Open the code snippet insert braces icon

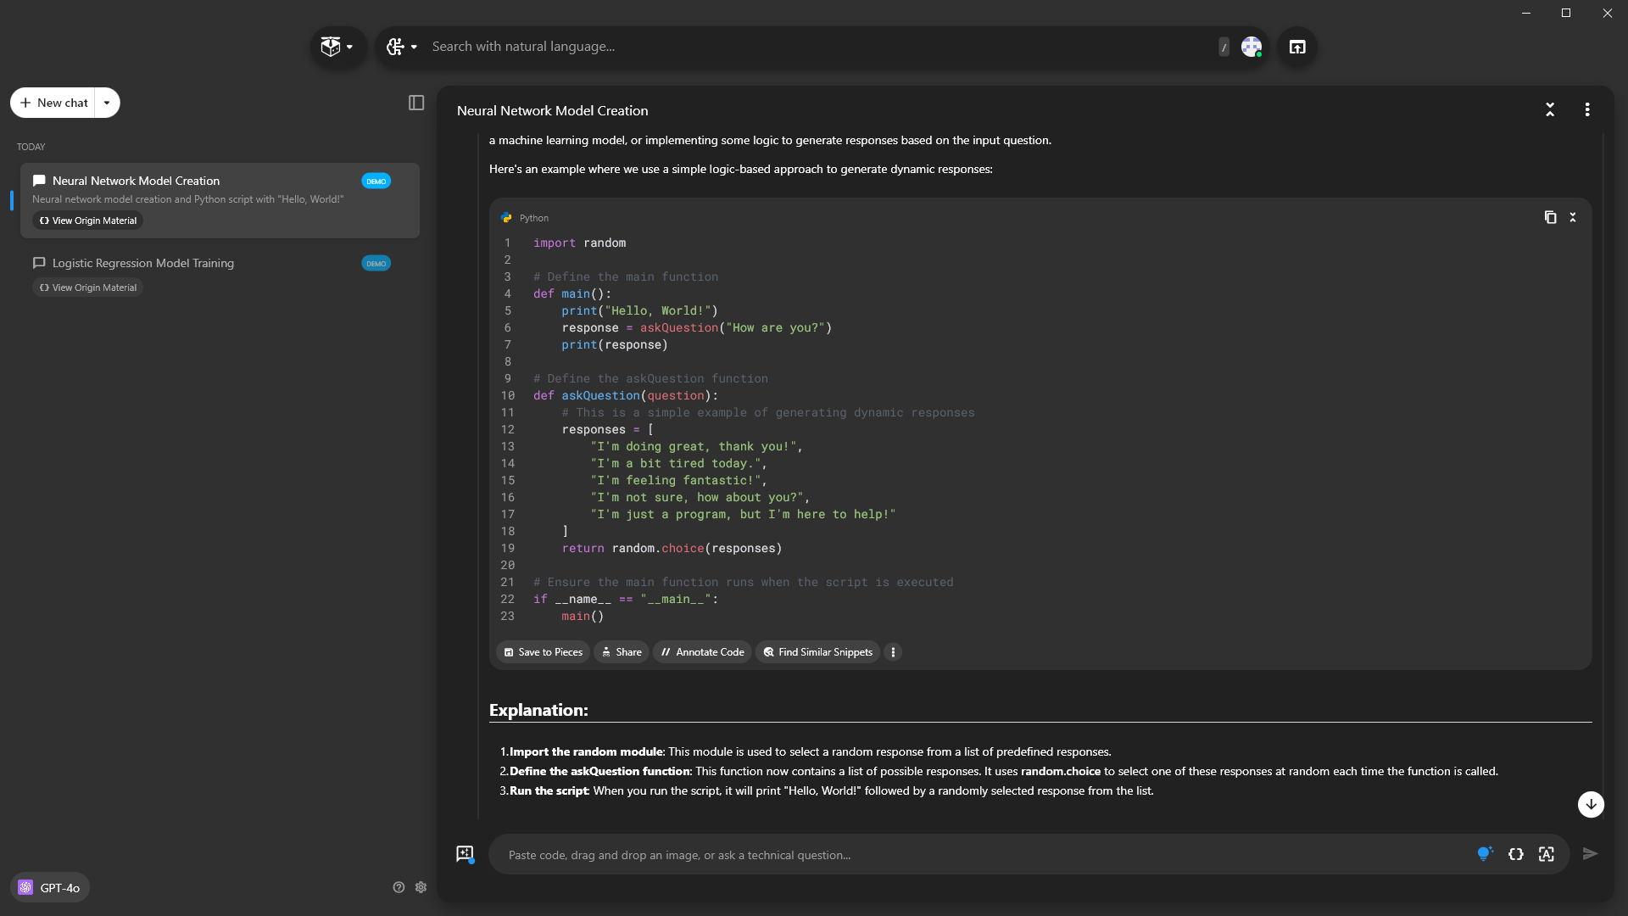[1516, 854]
